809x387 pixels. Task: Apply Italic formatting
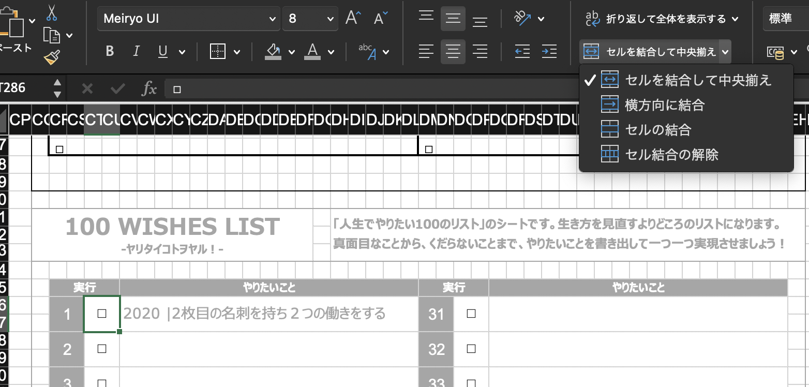[137, 51]
